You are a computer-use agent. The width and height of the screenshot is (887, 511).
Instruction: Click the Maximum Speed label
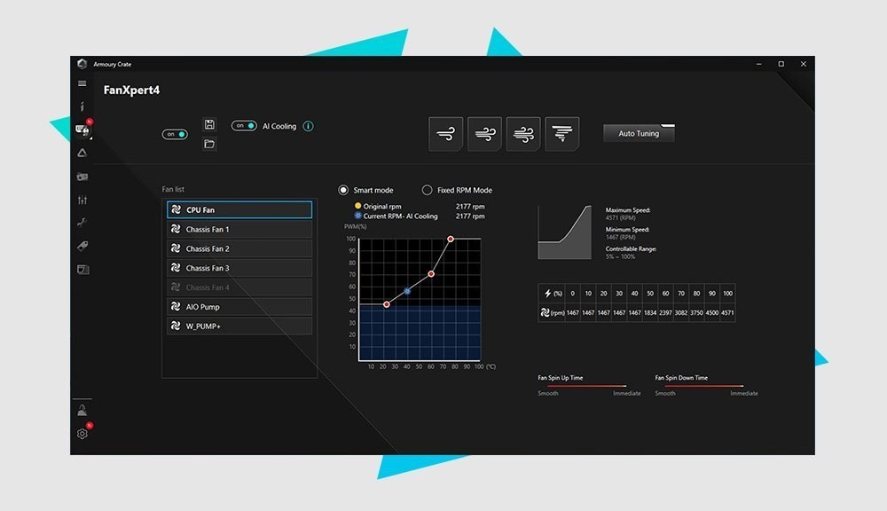coord(628,210)
